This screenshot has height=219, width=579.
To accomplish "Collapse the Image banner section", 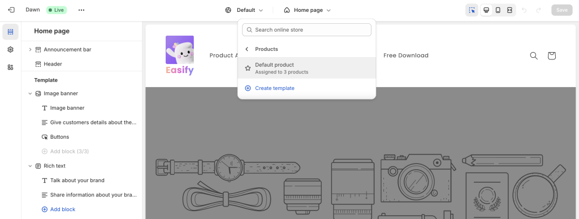I will 31,93.
